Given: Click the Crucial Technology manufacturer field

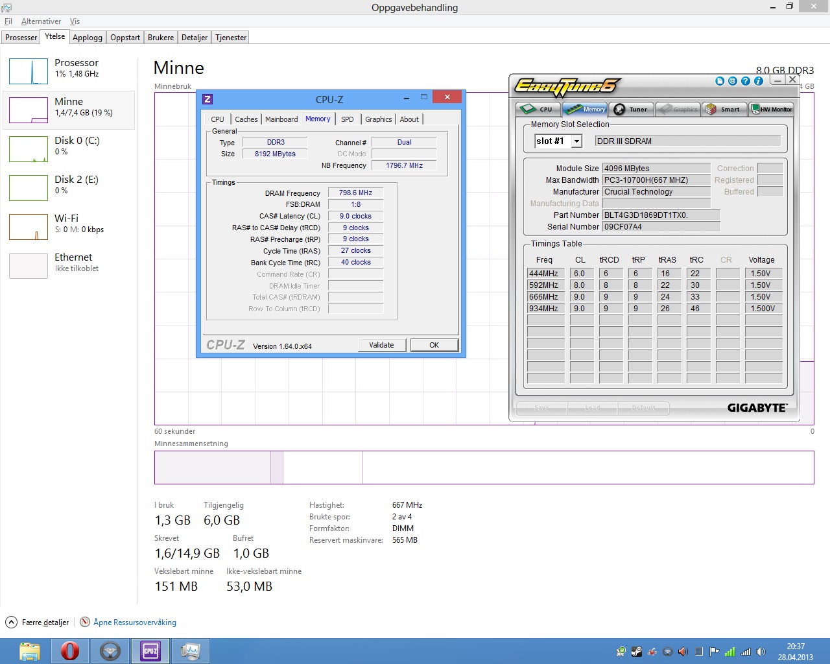Looking at the screenshot, I should pyautogui.click(x=656, y=192).
